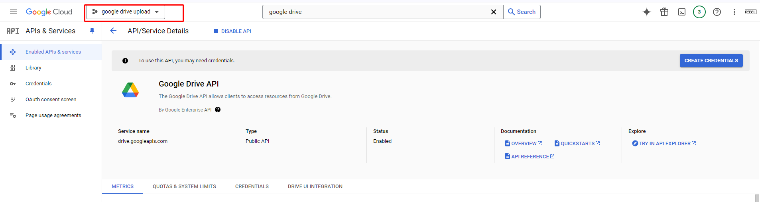
Task: Click the API/Service Details page title
Action: [x=158, y=31]
